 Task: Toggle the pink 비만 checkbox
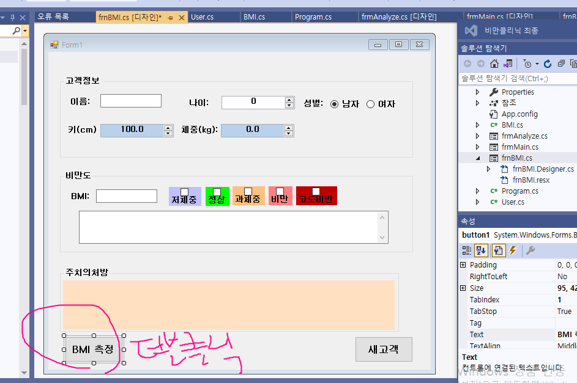click(280, 191)
